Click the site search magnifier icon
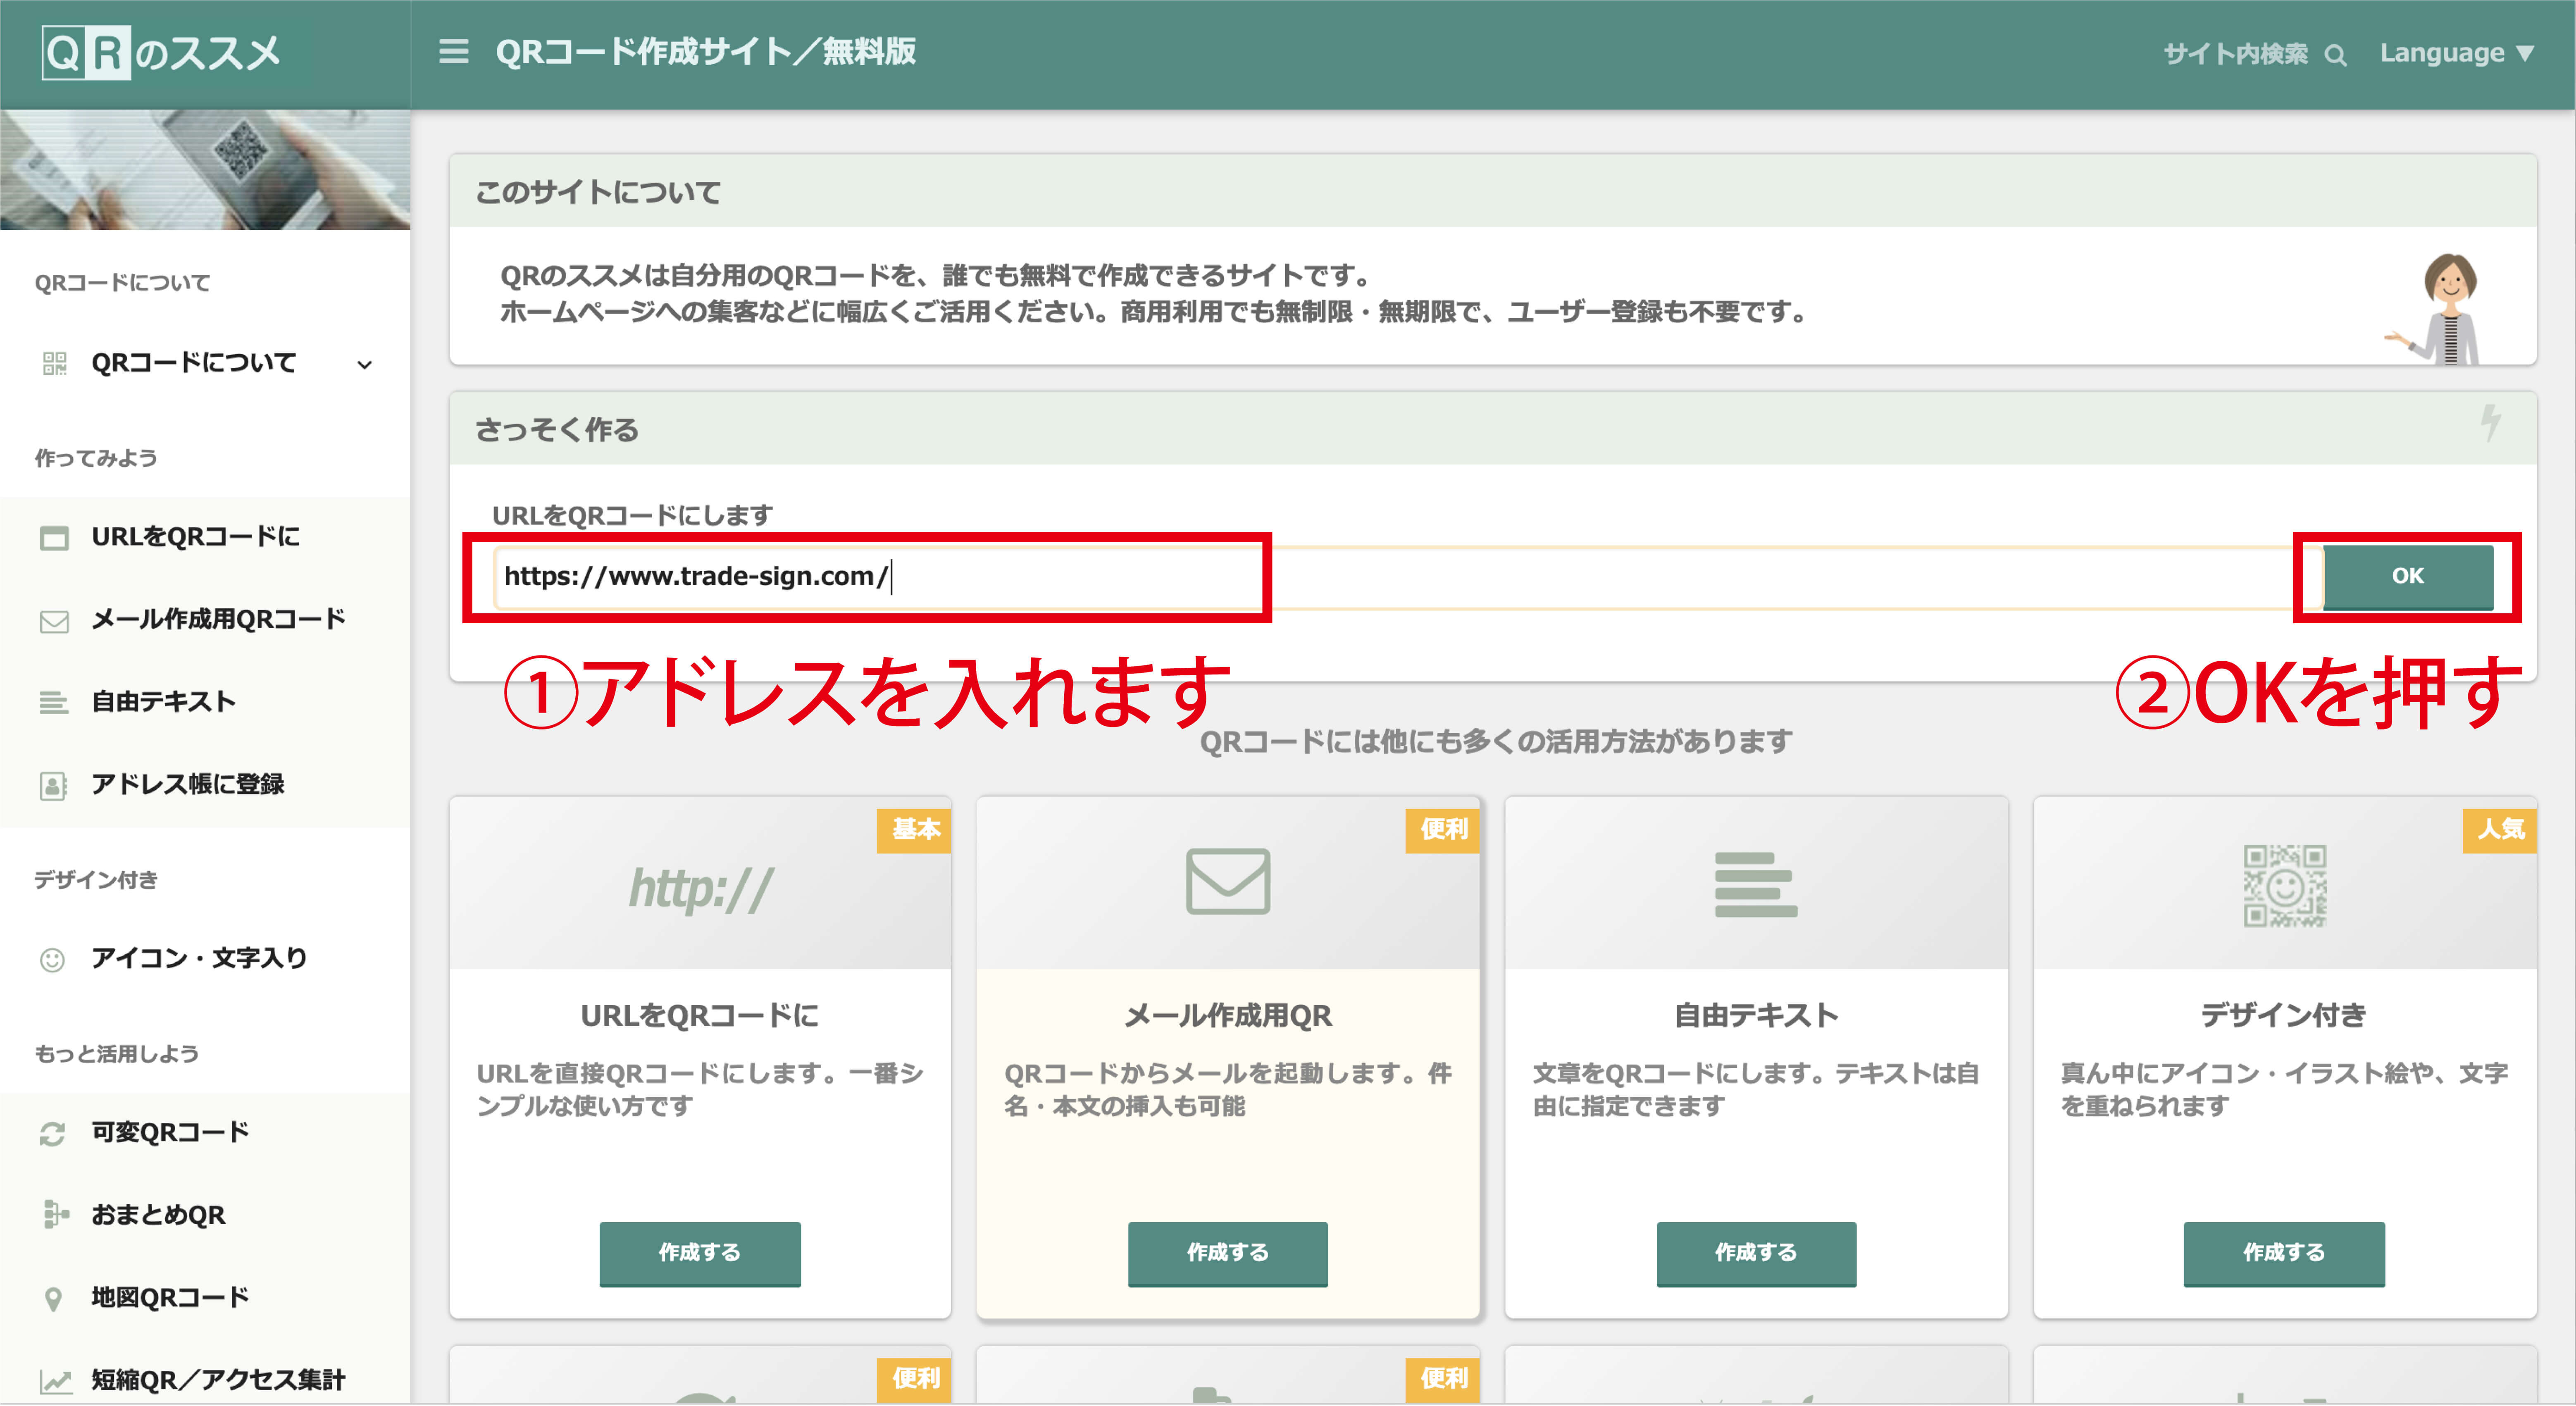2576x1406 pixels. click(2336, 55)
